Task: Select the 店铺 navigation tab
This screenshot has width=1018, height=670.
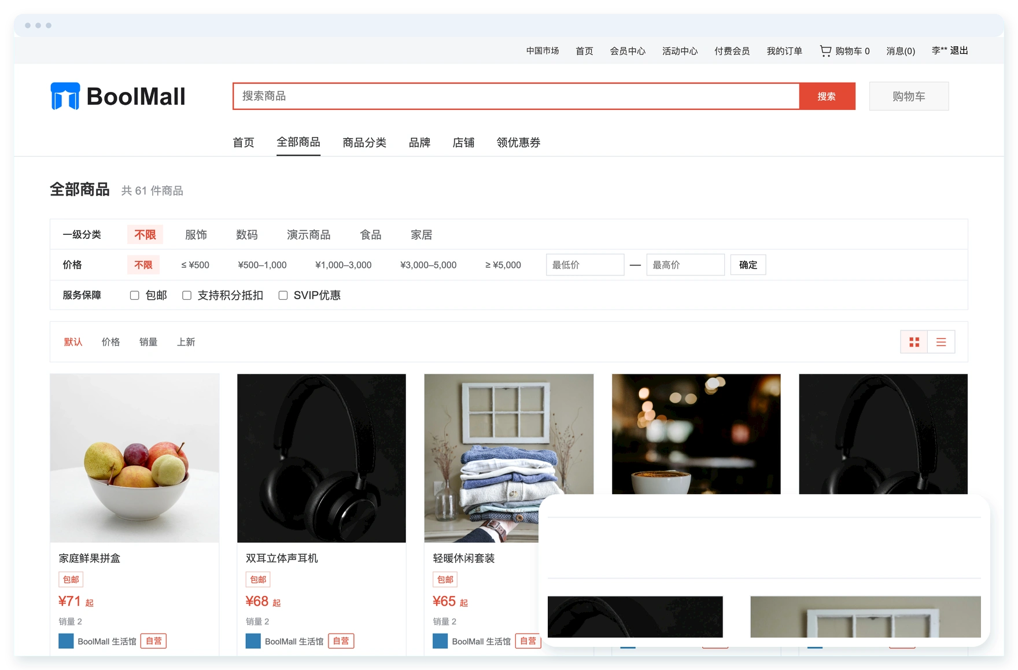Action: 463,142
